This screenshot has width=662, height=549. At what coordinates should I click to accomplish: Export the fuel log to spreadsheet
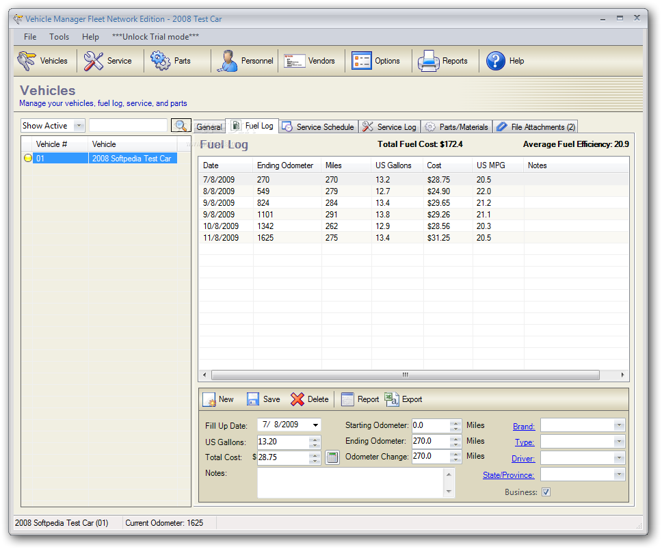coord(403,399)
